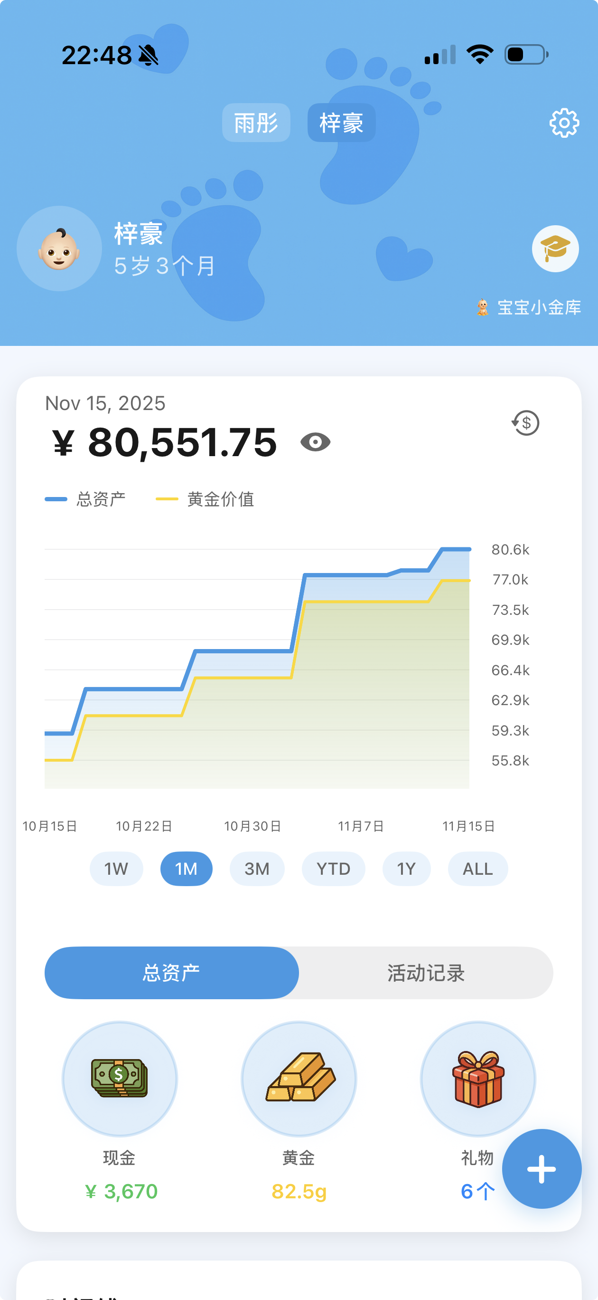598x1300 pixels.
Task: Open the gift box icon
Action: click(477, 1079)
